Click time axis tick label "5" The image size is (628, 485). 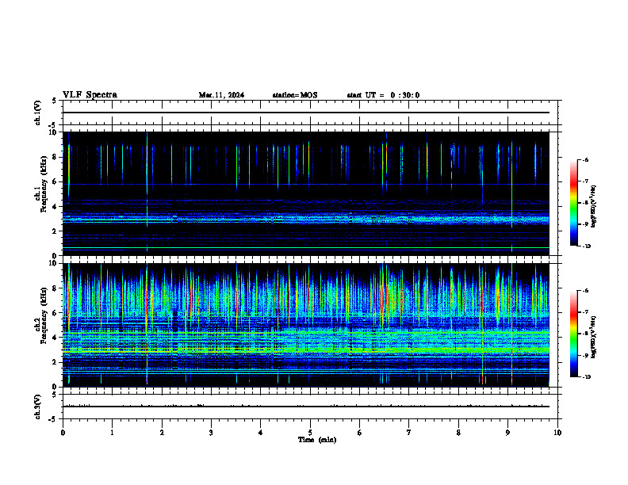310,433
